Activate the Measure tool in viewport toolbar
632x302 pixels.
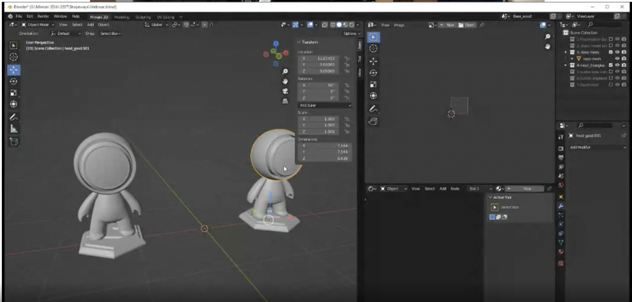point(14,129)
